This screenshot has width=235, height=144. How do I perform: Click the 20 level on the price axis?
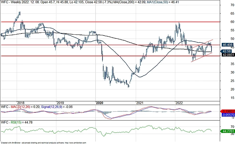[232, 89]
